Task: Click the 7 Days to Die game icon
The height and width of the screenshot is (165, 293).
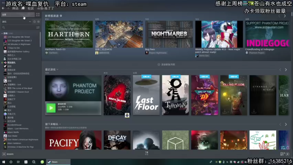Action: tap(5, 48)
